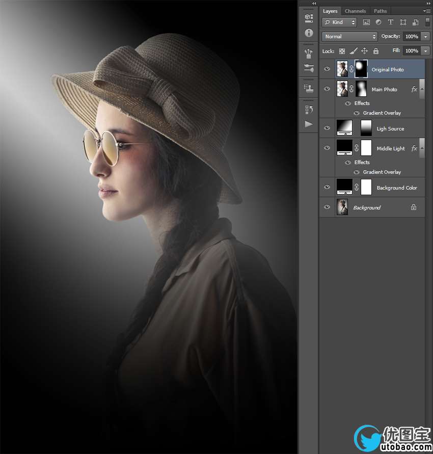Filter layers by pixel layers

[366, 22]
